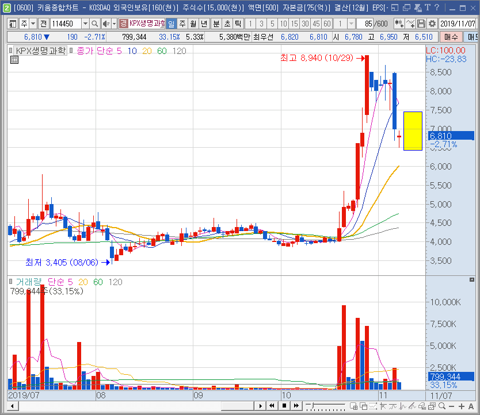This screenshot has height=415, width=480.
Task: Click the title bar layout window icon
Action: tap(395, 7)
